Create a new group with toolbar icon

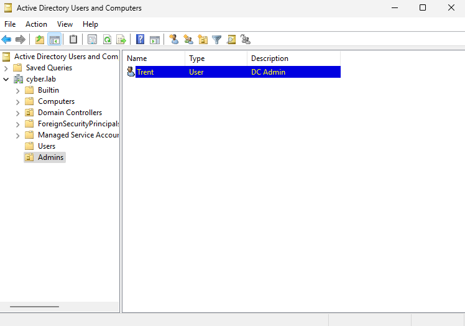coord(188,40)
